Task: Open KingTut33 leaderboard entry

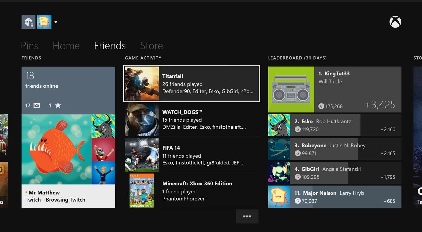Action: [x=335, y=89]
